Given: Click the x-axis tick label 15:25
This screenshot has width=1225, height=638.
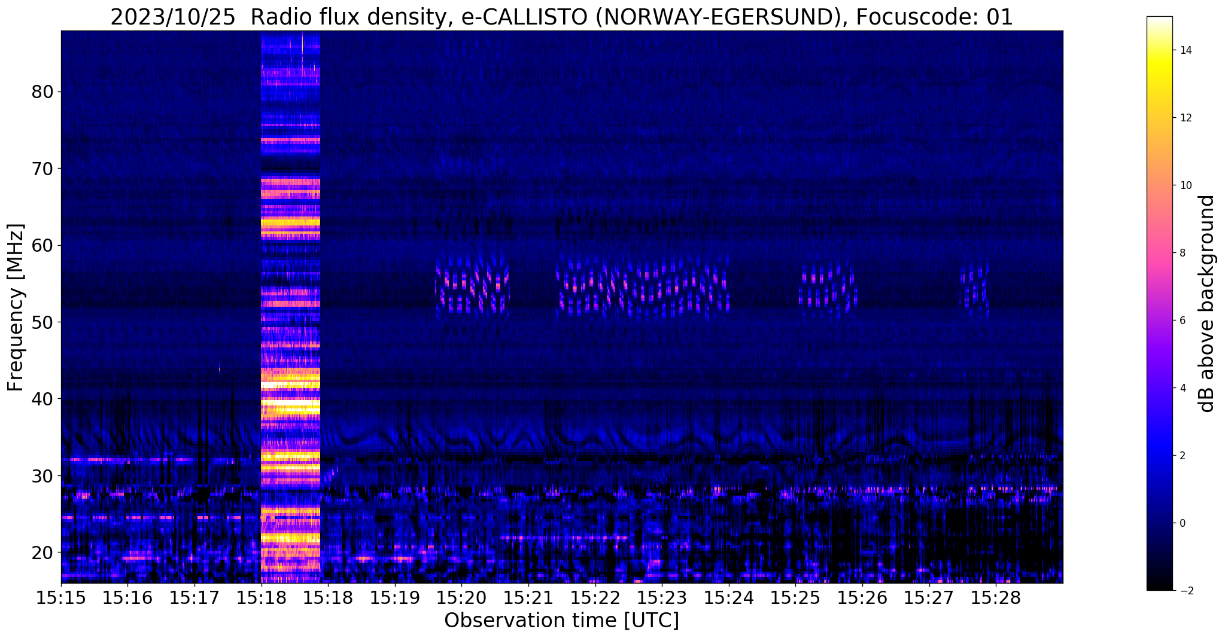Looking at the screenshot, I should click(x=795, y=598).
